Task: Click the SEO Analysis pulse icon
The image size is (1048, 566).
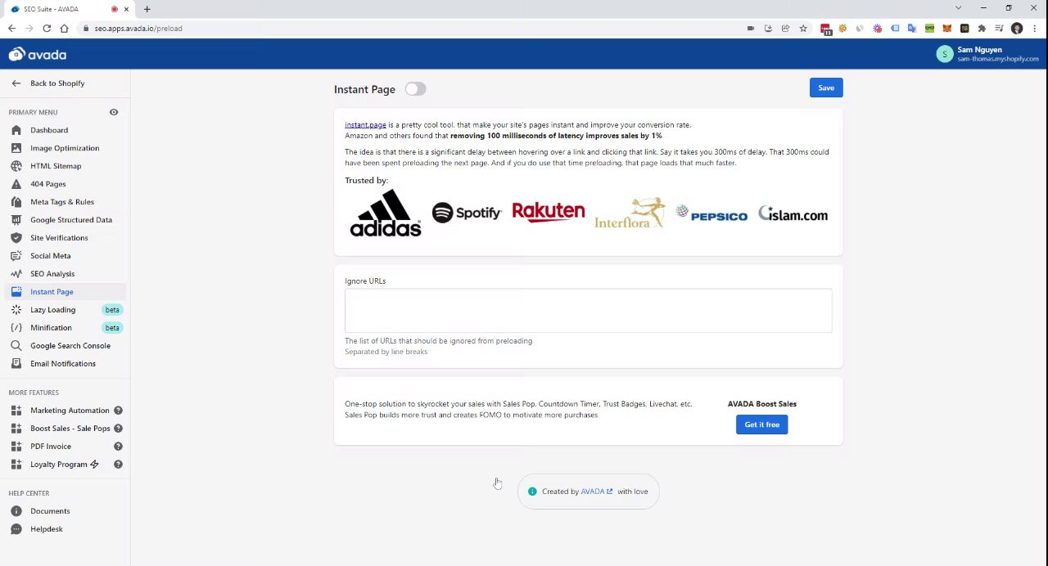Action: tap(16, 274)
